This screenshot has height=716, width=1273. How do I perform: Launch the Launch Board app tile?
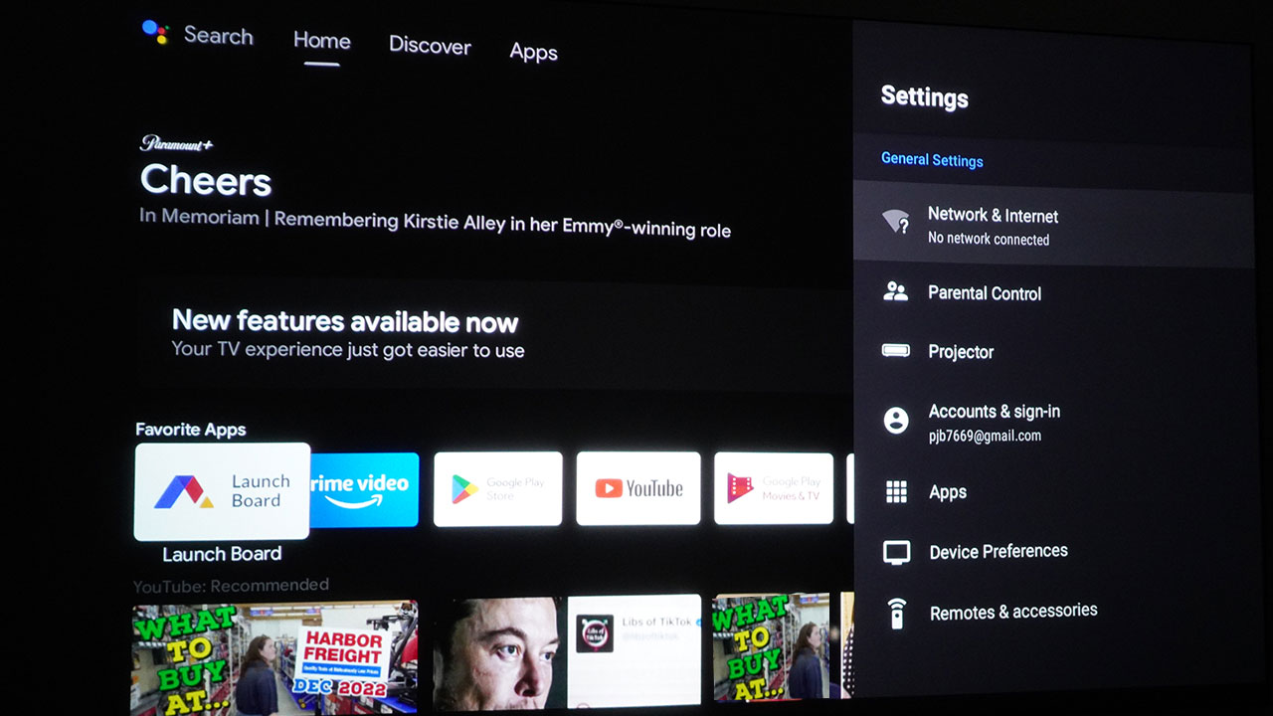[x=222, y=491]
